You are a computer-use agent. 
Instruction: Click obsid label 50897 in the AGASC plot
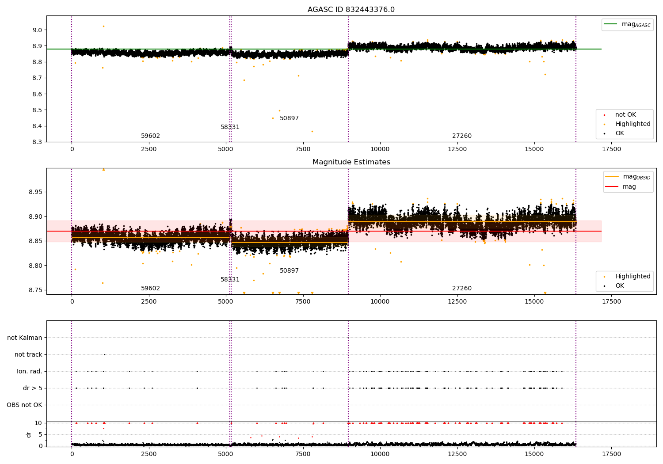click(x=289, y=118)
